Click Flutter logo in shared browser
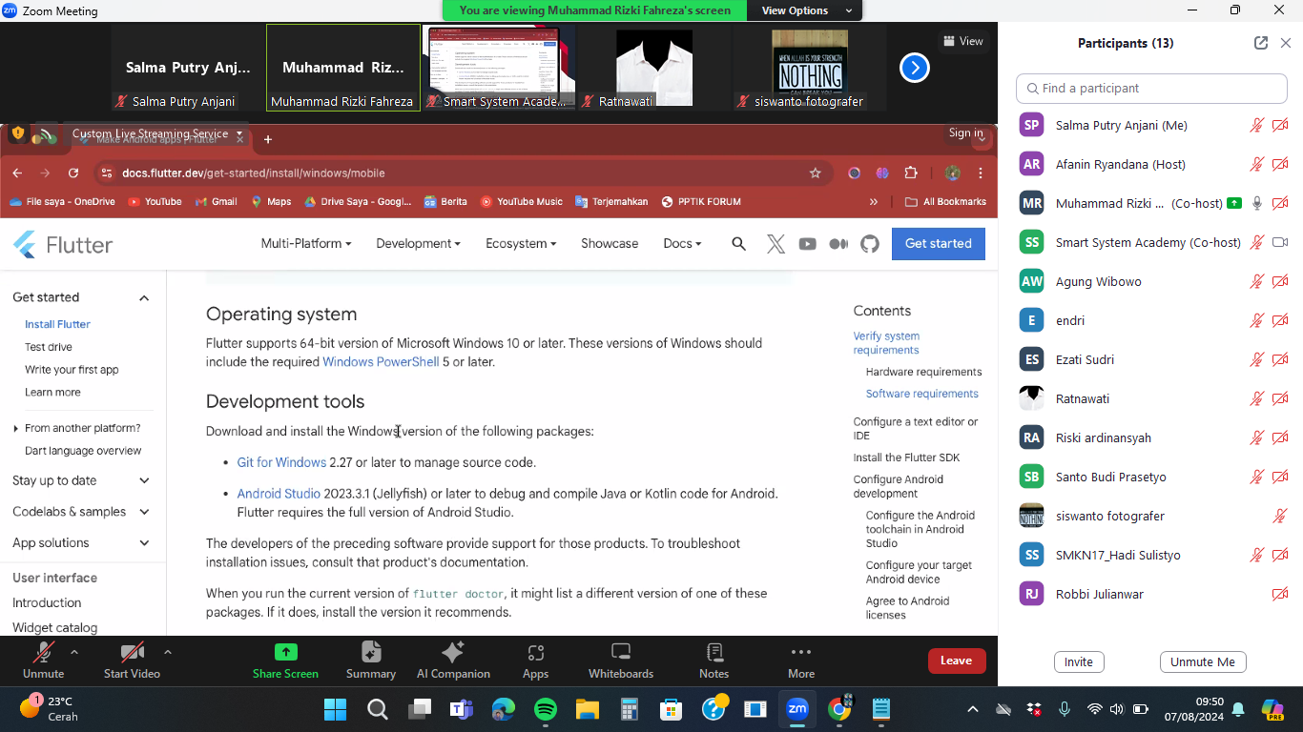This screenshot has height=732, width=1303. [63, 244]
